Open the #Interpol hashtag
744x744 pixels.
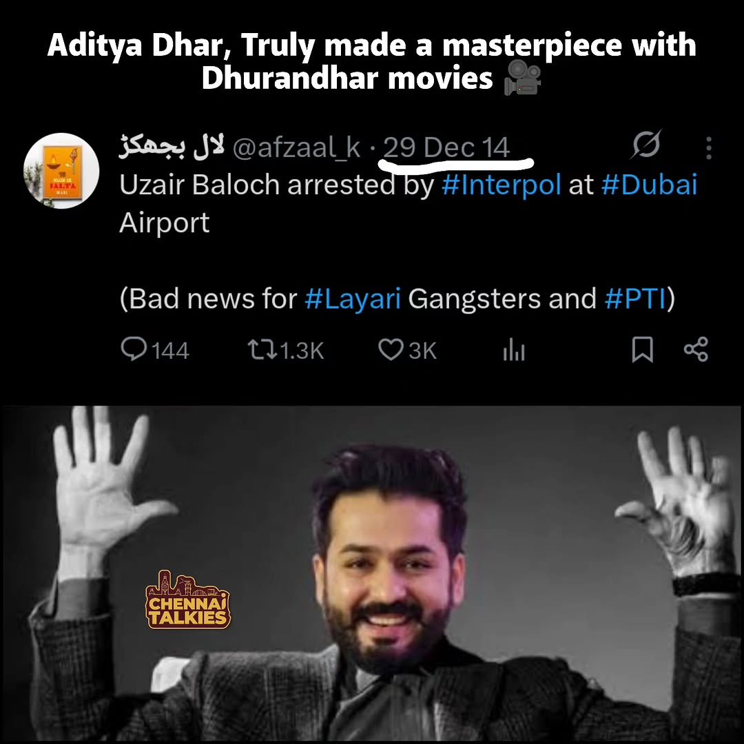tap(502, 185)
